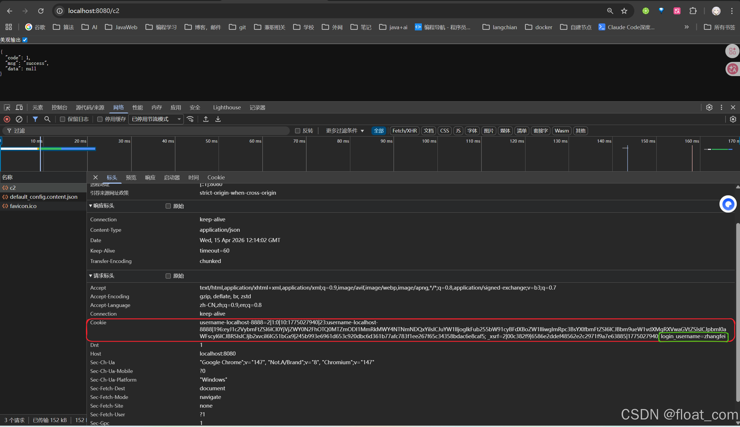Viewport: 740px width, 427px height.
Task: Open the 响应 tab of request details
Action: 150,177
